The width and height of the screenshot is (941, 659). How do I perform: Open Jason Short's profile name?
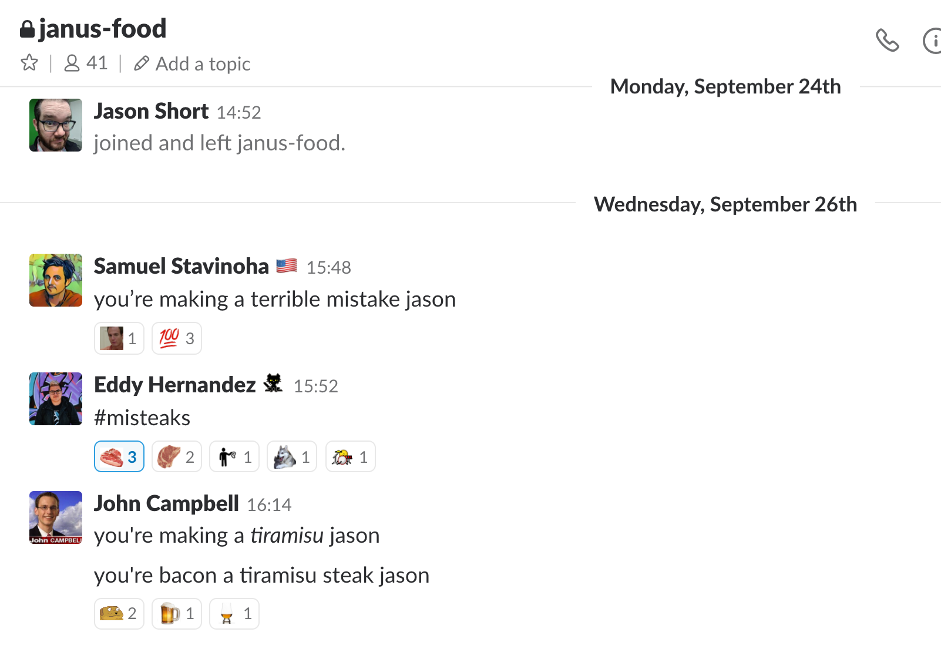point(151,111)
